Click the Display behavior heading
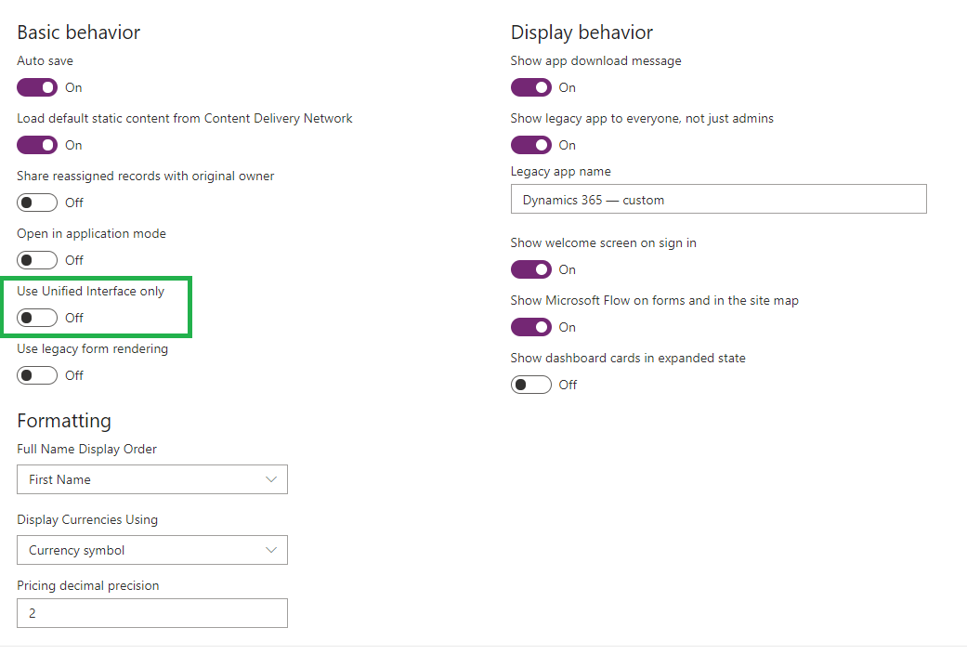This screenshot has width=967, height=654. pyautogui.click(x=582, y=33)
